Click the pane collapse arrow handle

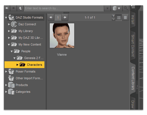click(137, 87)
